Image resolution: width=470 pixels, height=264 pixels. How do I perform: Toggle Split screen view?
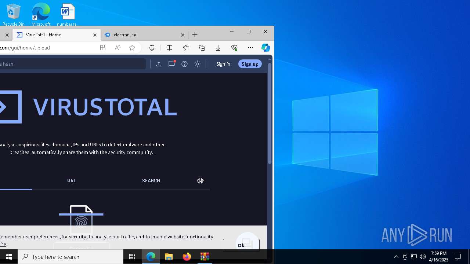point(169,48)
